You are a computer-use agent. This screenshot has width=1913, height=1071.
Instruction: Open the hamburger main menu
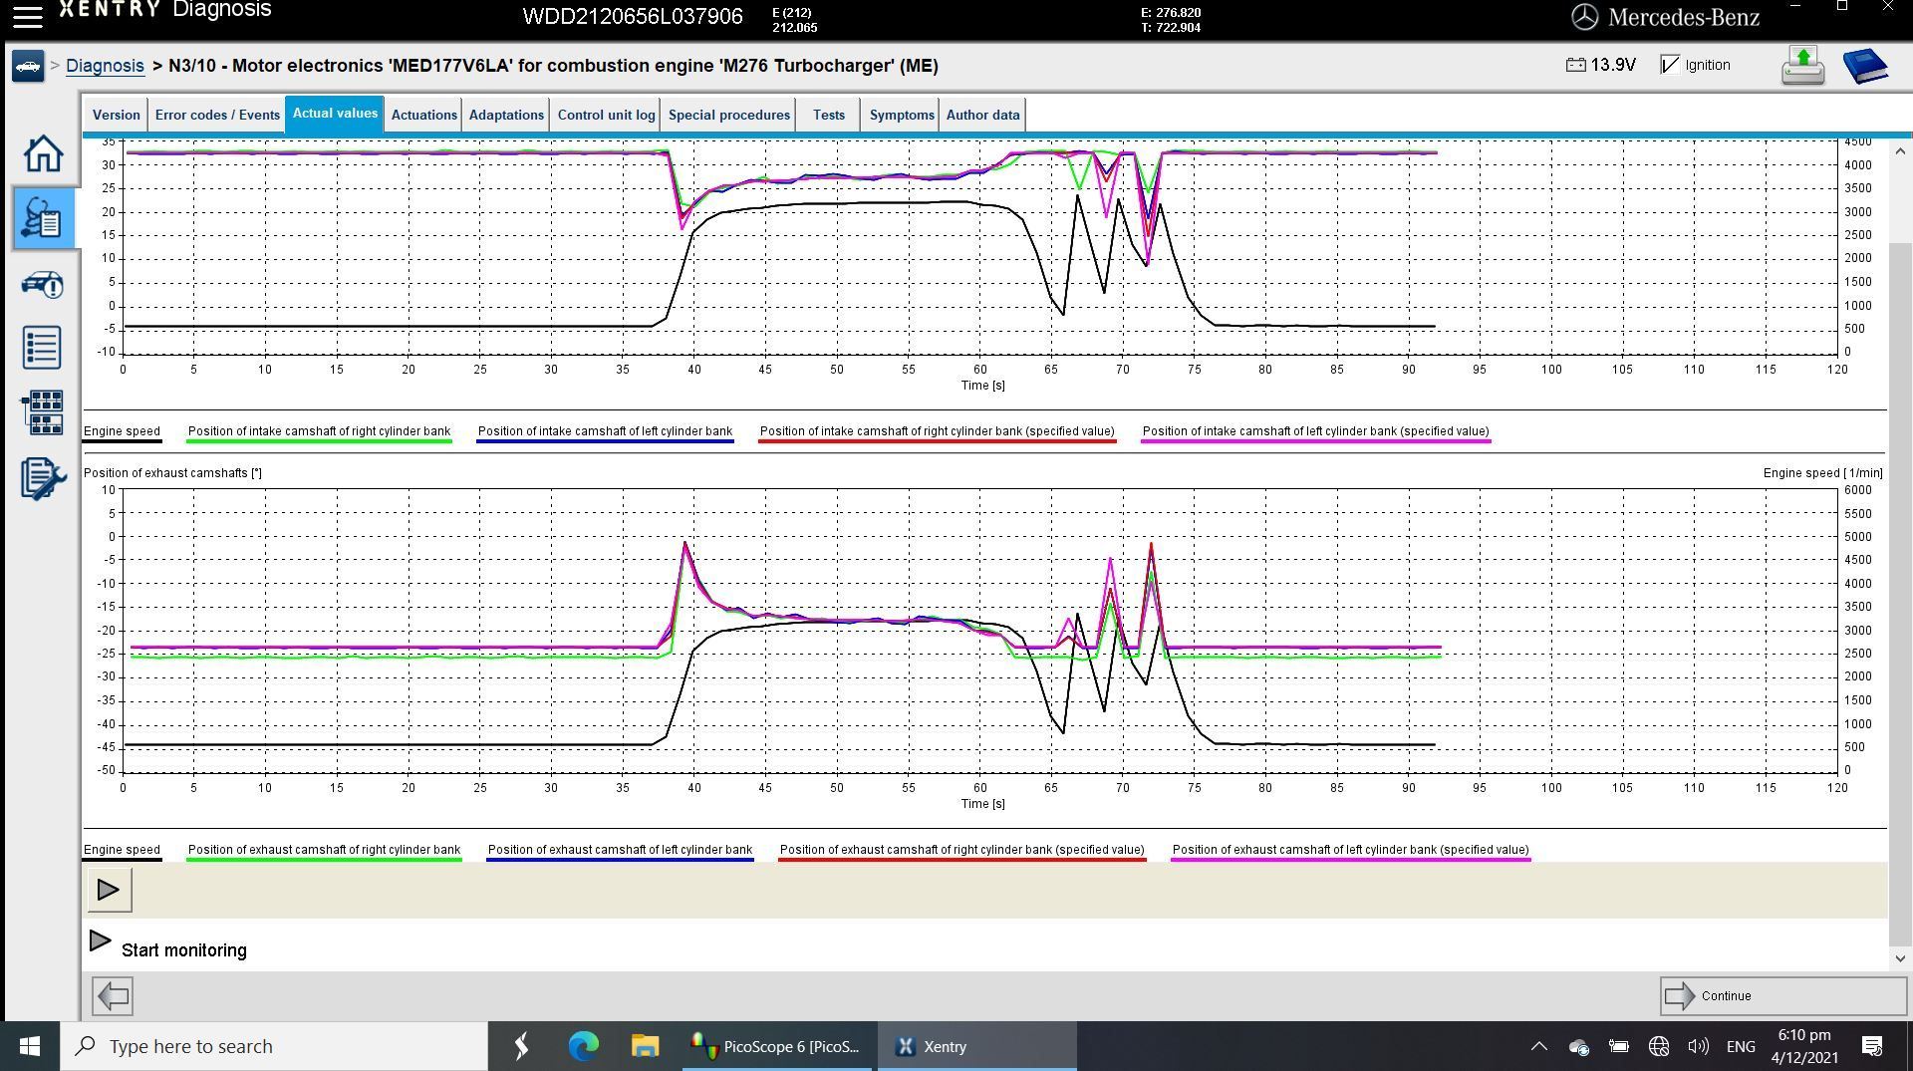tap(27, 16)
